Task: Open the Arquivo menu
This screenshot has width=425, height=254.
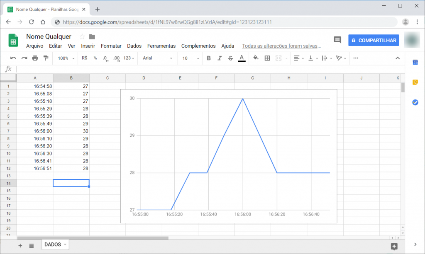Action: (x=35, y=46)
